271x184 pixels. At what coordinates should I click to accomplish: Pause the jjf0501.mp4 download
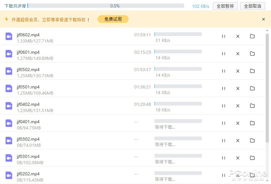point(223,88)
